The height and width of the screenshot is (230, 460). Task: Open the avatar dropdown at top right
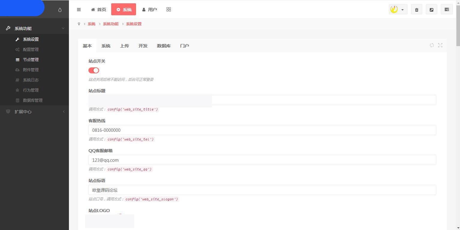398,9
